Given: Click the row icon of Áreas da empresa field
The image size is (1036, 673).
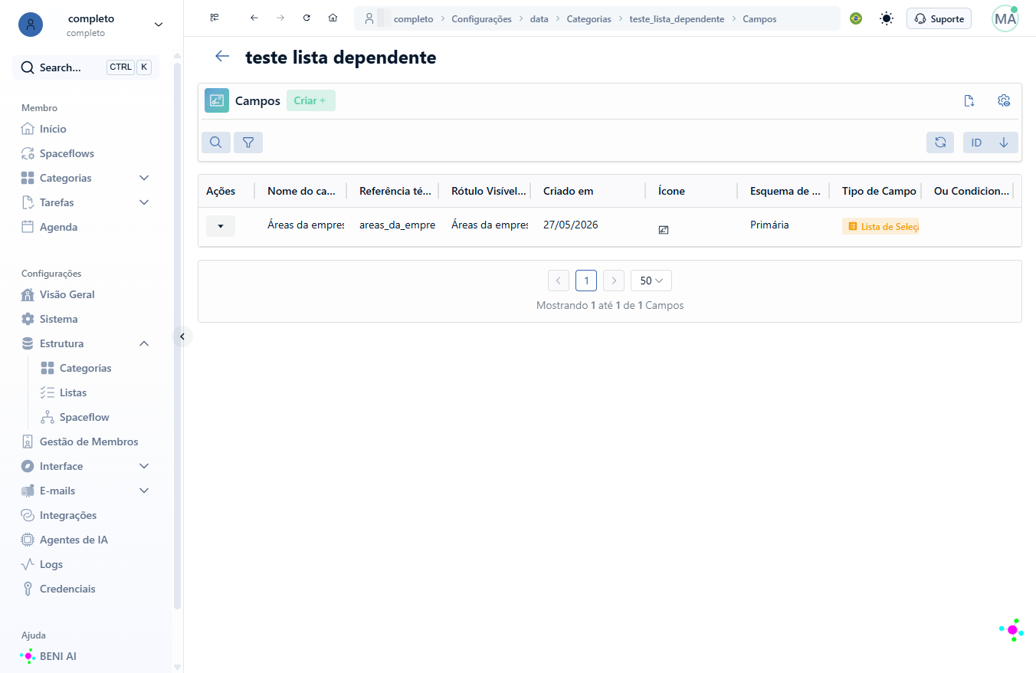Looking at the screenshot, I should (x=664, y=229).
